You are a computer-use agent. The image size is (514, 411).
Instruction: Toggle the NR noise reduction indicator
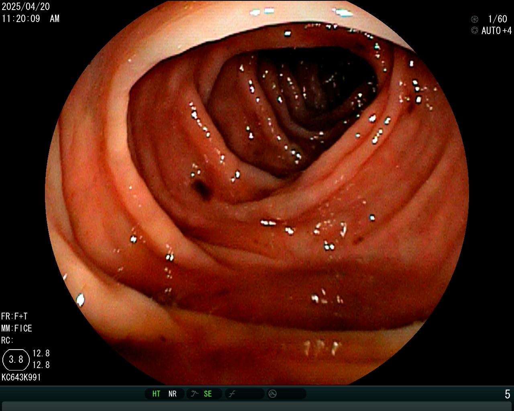pos(172,394)
